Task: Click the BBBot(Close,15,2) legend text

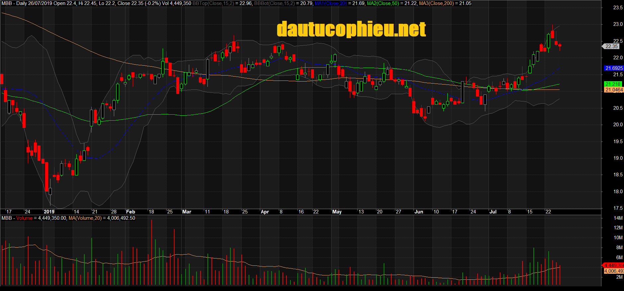Action: pos(274,3)
